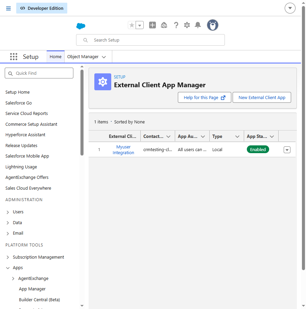Open Global Actions plus icon
Screen dimensions: 306x309
click(x=152, y=25)
